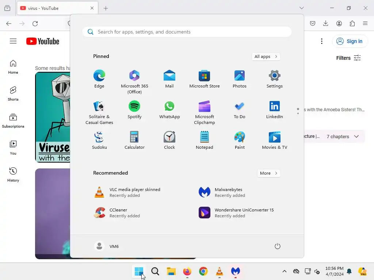This screenshot has width=374, height=280.
Task: Open Movies & TV
Action: [275, 140]
